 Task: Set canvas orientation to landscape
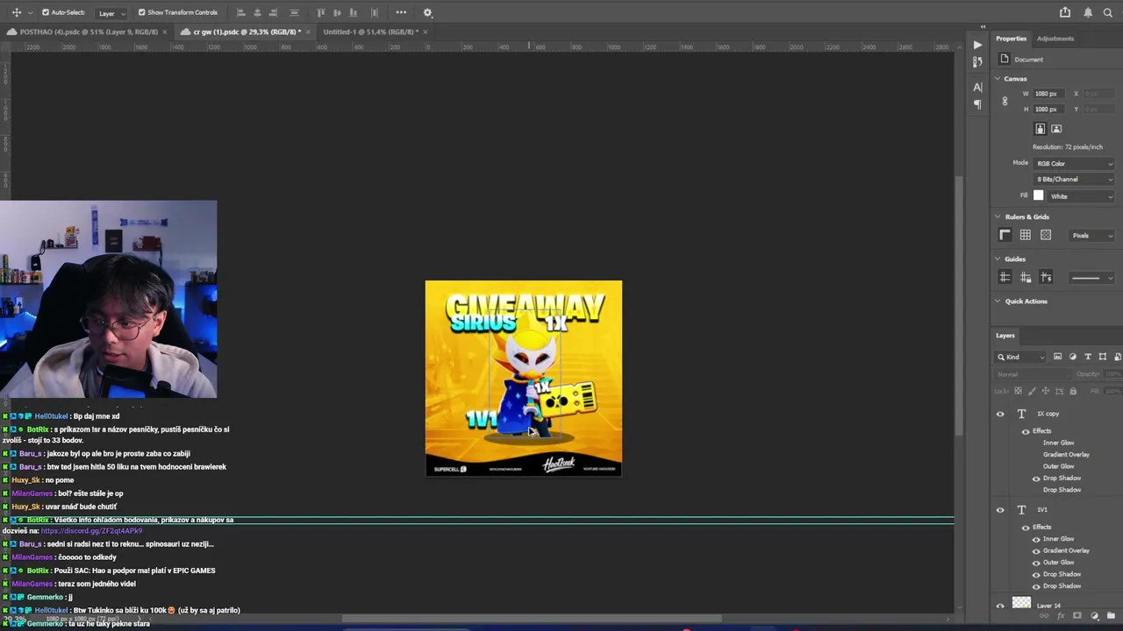tap(1056, 129)
